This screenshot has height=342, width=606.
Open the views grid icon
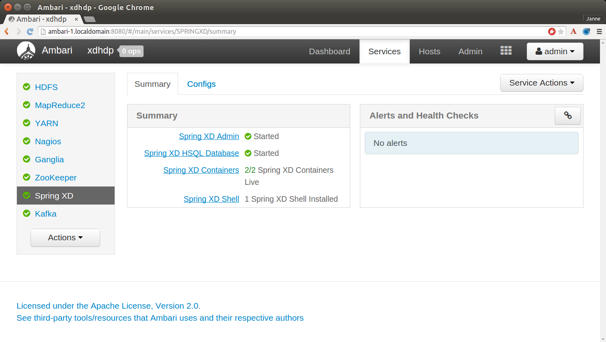click(x=506, y=50)
